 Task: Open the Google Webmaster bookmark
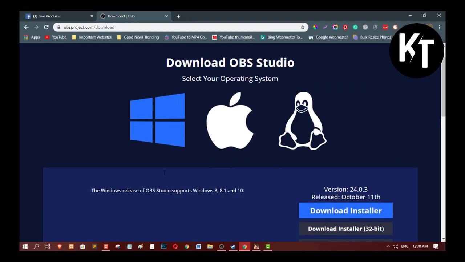[328, 37]
